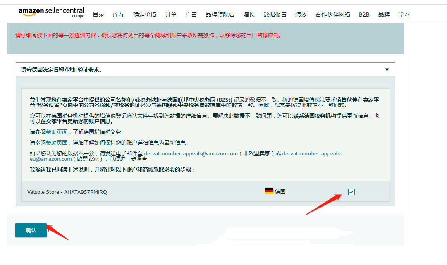Screen dimensions: 447x265
Task: Click the Valsole Store - AHATA957RMIRQ text
Action: tap(67, 192)
